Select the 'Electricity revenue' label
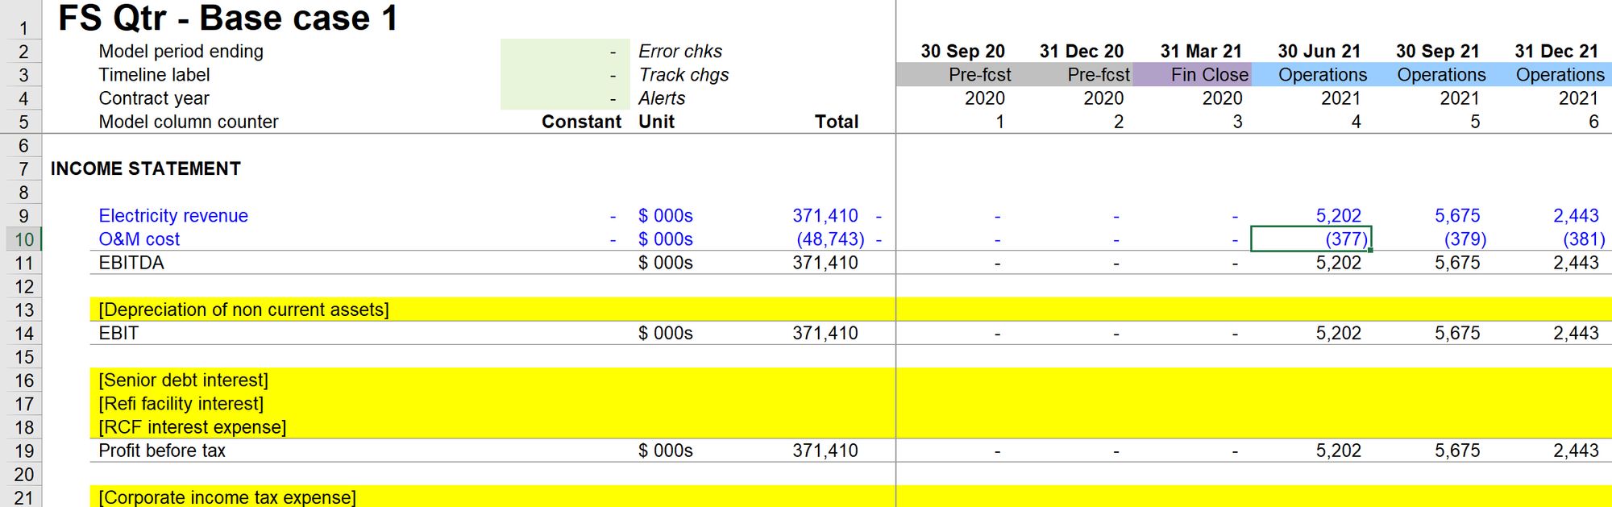Viewport: 1612px width, 507px height. (x=173, y=216)
